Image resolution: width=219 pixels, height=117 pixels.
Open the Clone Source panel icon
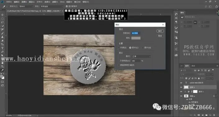coord(176,38)
